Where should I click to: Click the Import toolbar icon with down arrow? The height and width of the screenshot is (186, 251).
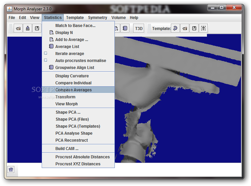pyautogui.click(x=27, y=28)
